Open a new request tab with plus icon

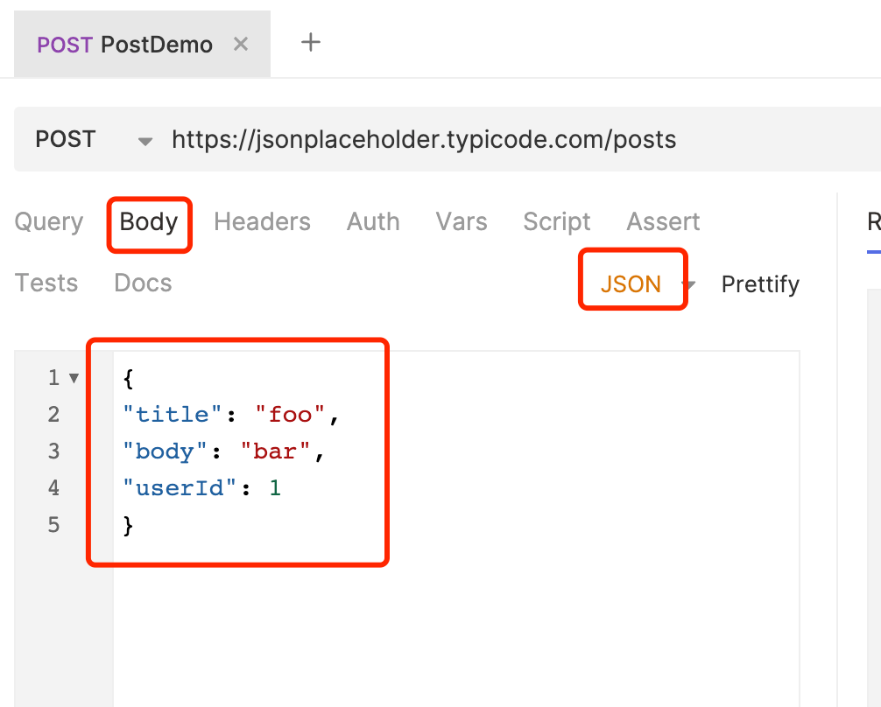click(311, 42)
